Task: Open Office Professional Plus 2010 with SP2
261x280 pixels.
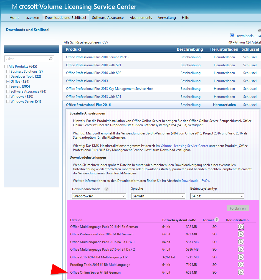Action: 93,73
